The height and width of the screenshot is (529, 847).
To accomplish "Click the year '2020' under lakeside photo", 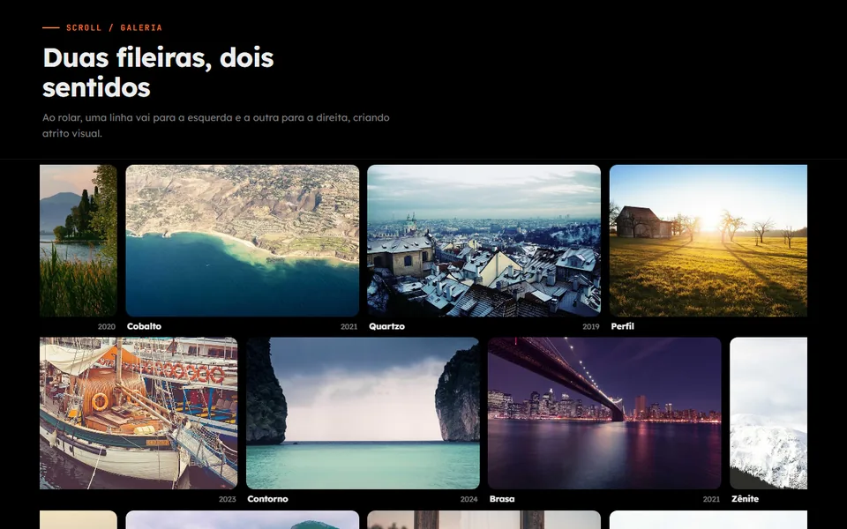I will [x=107, y=326].
